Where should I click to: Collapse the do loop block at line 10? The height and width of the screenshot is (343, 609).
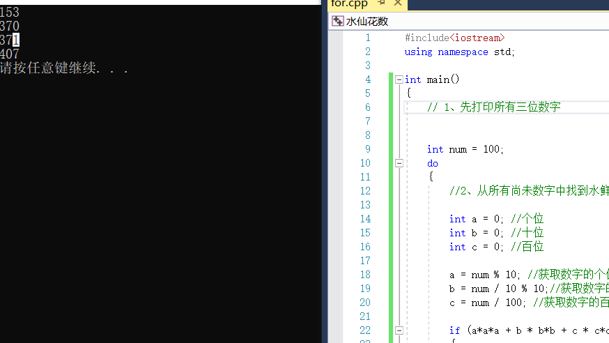(399, 163)
